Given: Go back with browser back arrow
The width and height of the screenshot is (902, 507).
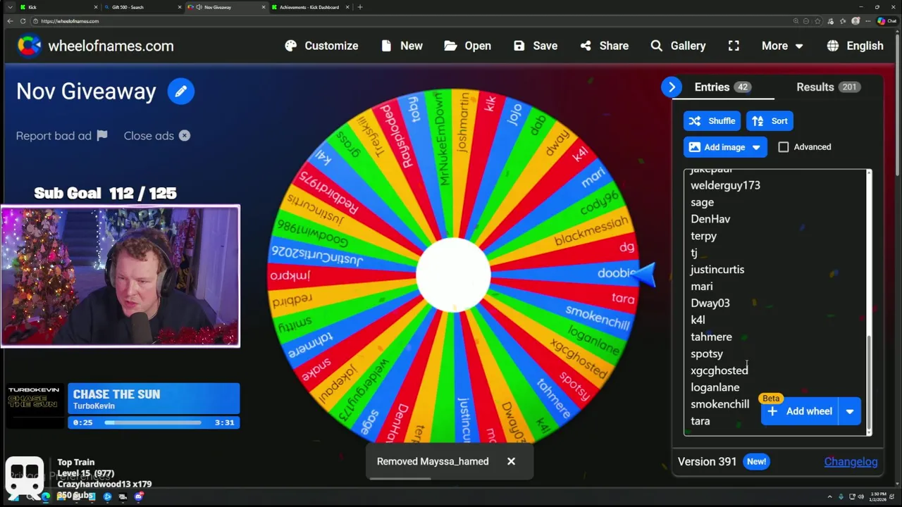Looking at the screenshot, I should pyautogui.click(x=10, y=21).
